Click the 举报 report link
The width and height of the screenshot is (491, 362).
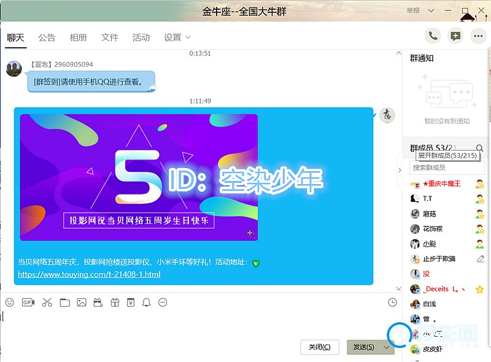coord(413,10)
